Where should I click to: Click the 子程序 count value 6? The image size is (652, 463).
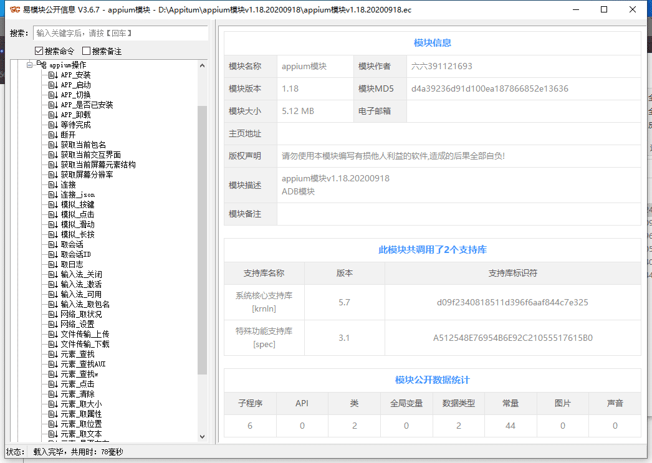pos(250,426)
